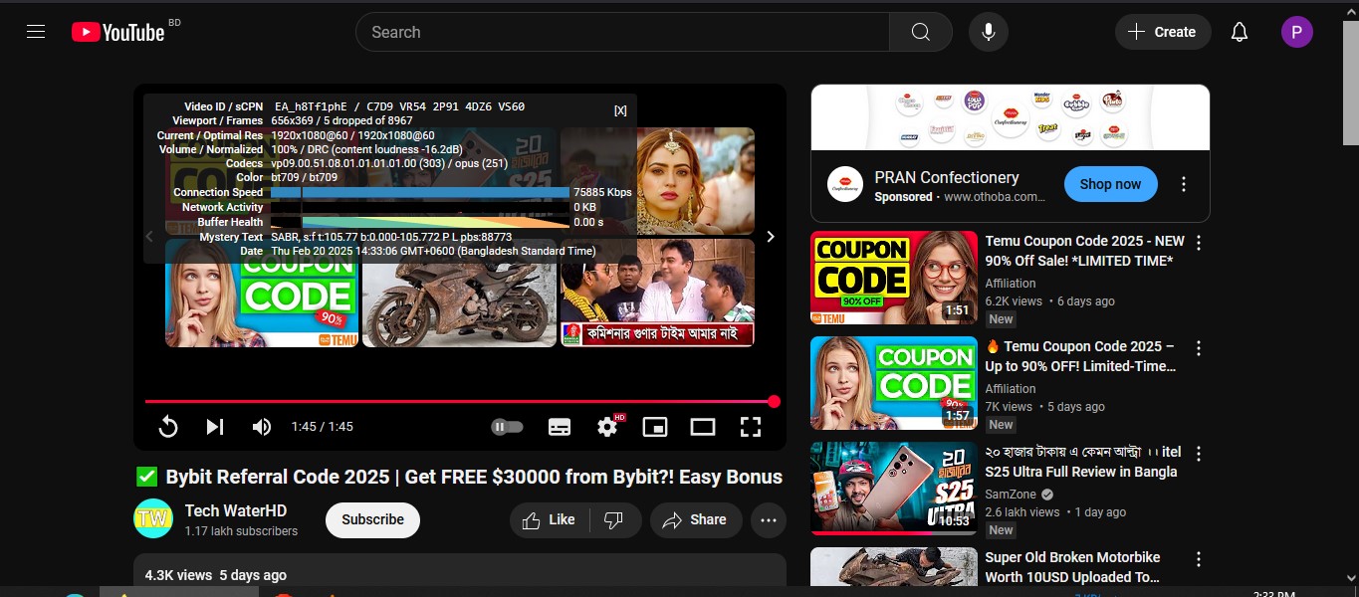
Task: Share the video
Action: (696, 519)
